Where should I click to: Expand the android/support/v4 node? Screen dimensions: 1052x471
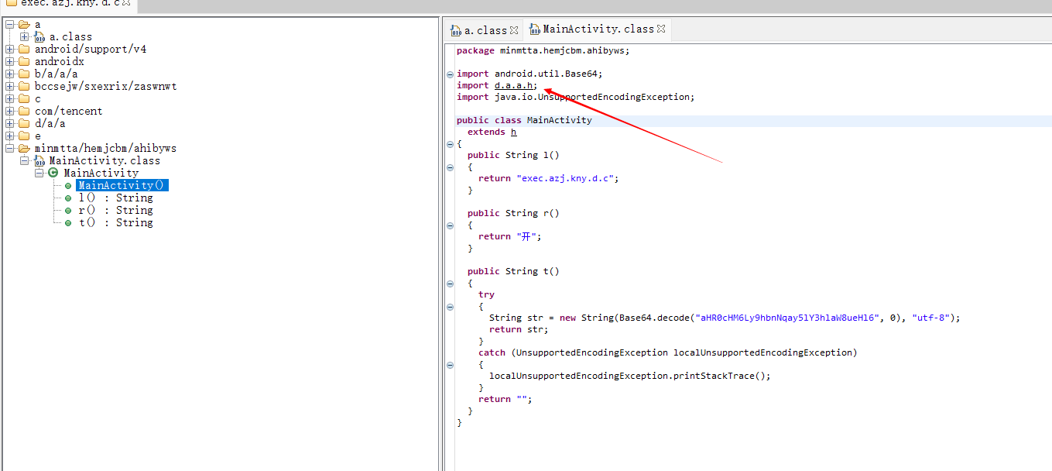[10, 49]
